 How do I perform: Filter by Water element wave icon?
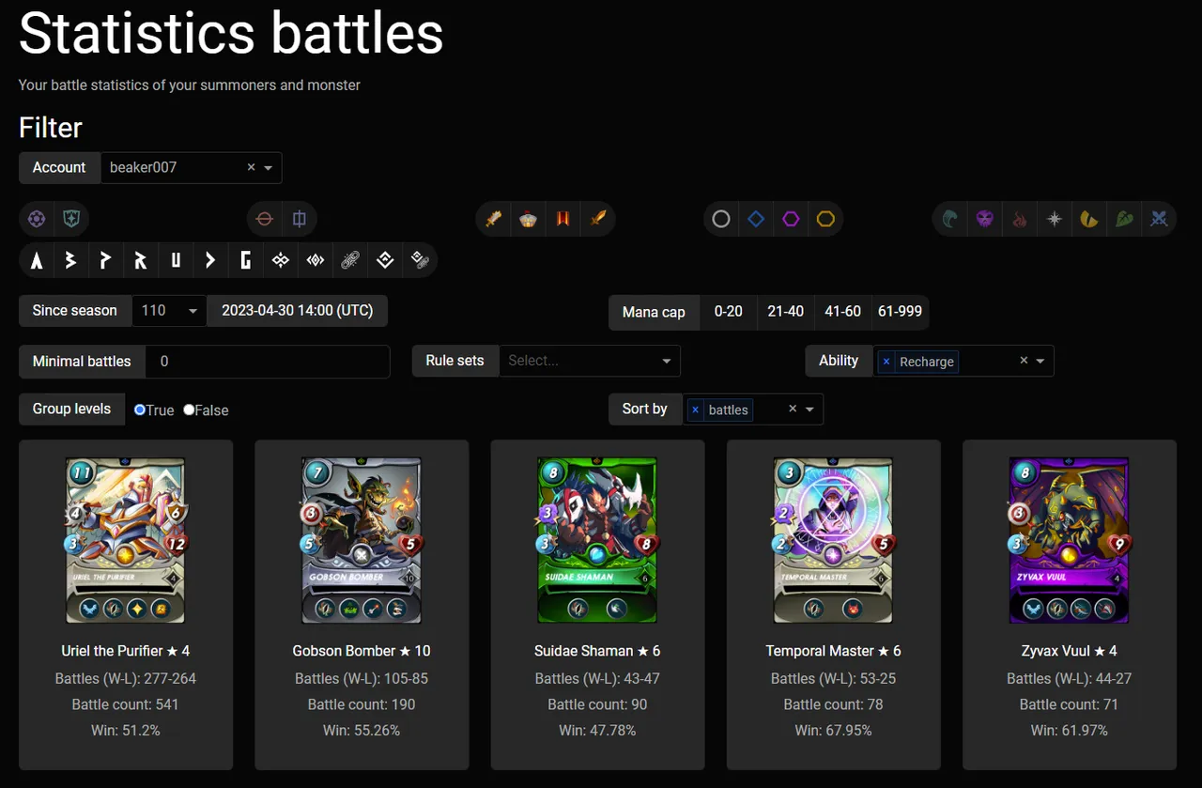pyautogui.click(x=950, y=220)
